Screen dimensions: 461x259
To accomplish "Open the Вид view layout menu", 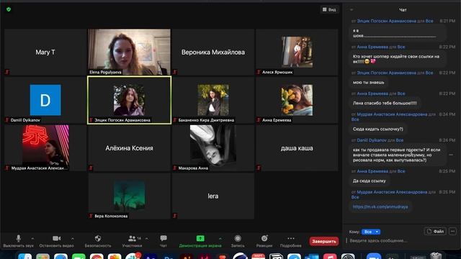I will [x=329, y=9].
